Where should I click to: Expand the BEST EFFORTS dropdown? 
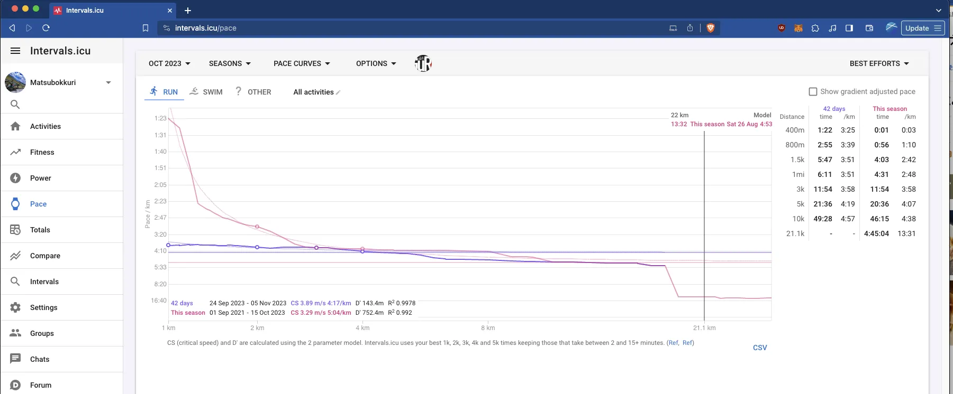tap(879, 63)
